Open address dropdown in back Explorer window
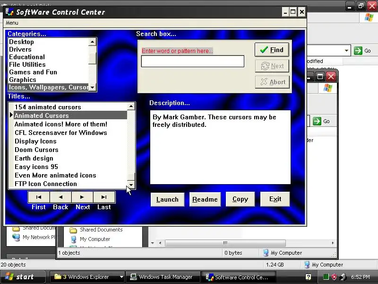This screenshot has width=378, height=284. (x=346, y=51)
